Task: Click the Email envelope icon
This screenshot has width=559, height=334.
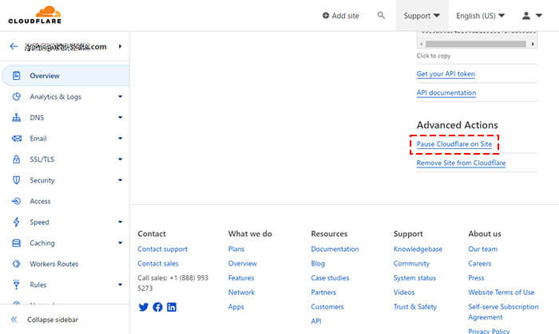Action: click(17, 139)
